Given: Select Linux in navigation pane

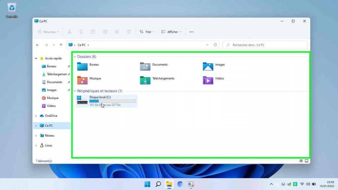Looking at the screenshot, I should (49, 145).
